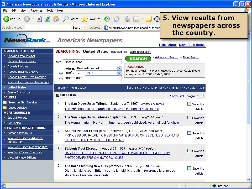The height and width of the screenshot is (189, 252).
Task: Click the vertical scrollbar down arrow
Action: point(249,180)
